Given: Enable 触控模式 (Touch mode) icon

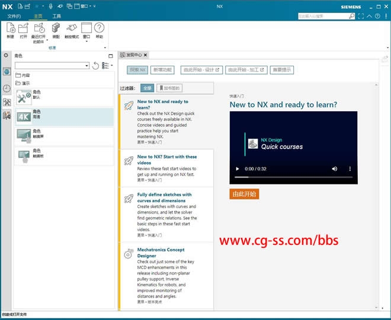Looking at the screenshot, I should click(72, 28).
